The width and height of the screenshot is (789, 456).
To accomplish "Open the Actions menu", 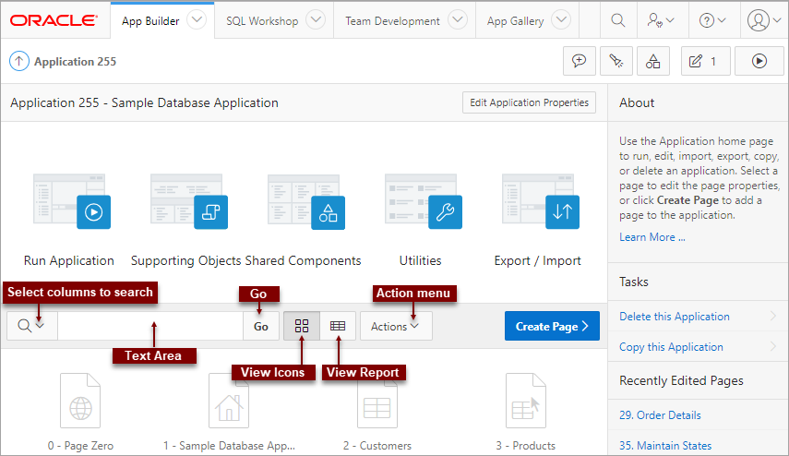I will pyautogui.click(x=396, y=326).
